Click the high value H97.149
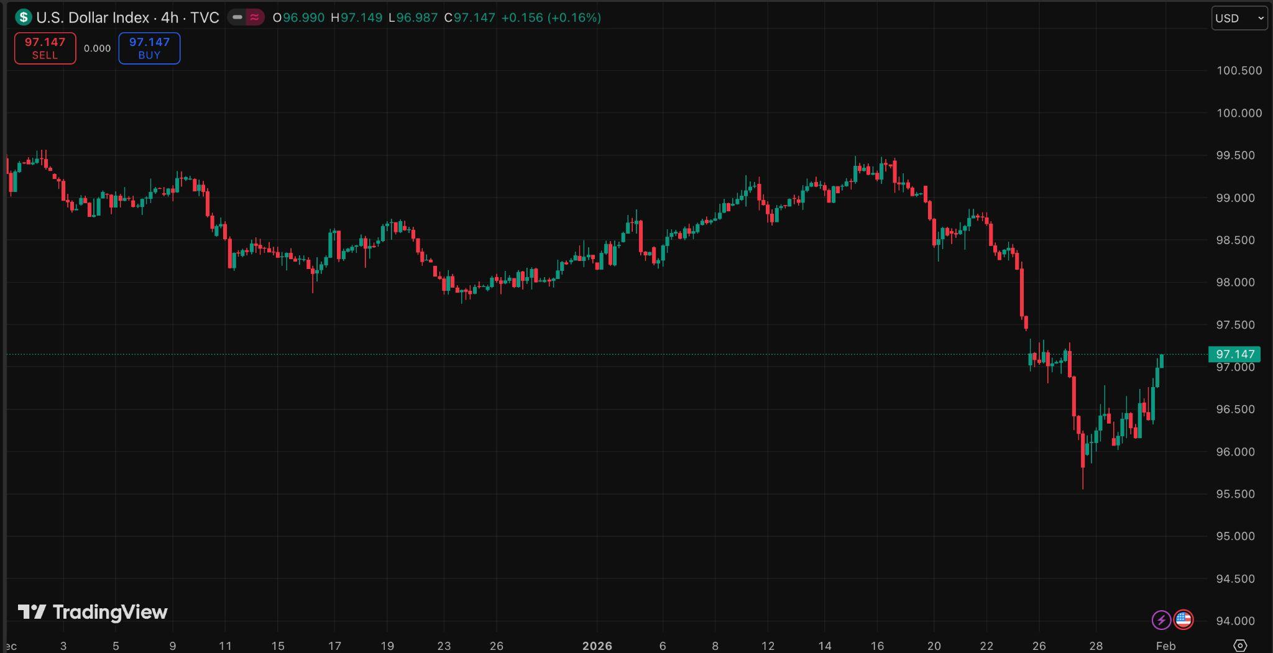 click(356, 17)
